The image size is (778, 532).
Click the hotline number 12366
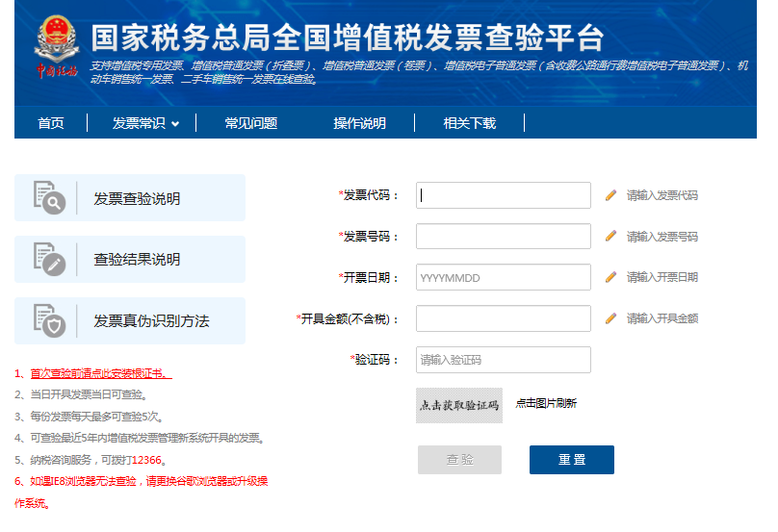(x=147, y=460)
